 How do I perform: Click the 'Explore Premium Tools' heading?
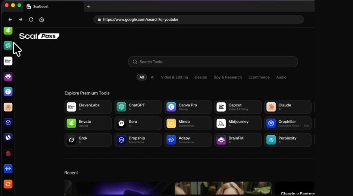87,93
